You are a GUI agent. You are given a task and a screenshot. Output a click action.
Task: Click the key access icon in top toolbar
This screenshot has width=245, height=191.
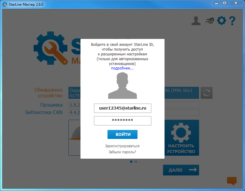209,21
